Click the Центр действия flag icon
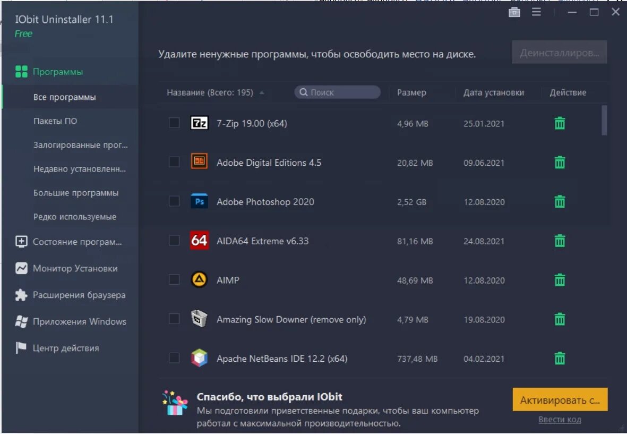627x434 pixels. [21, 348]
